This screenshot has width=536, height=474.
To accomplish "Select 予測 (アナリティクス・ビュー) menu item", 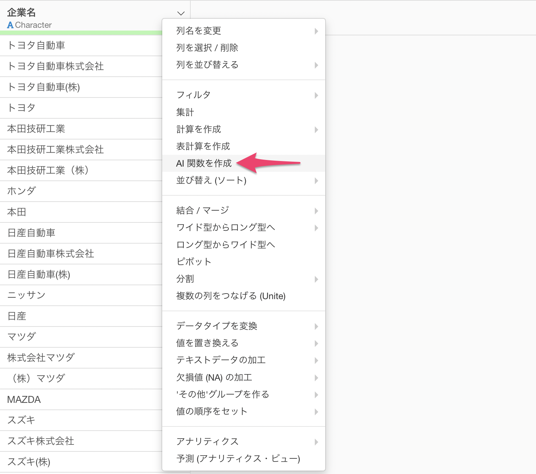I will coord(238,459).
